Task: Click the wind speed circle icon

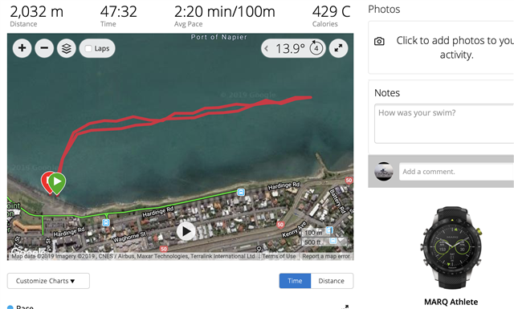Action: pyautogui.click(x=316, y=48)
